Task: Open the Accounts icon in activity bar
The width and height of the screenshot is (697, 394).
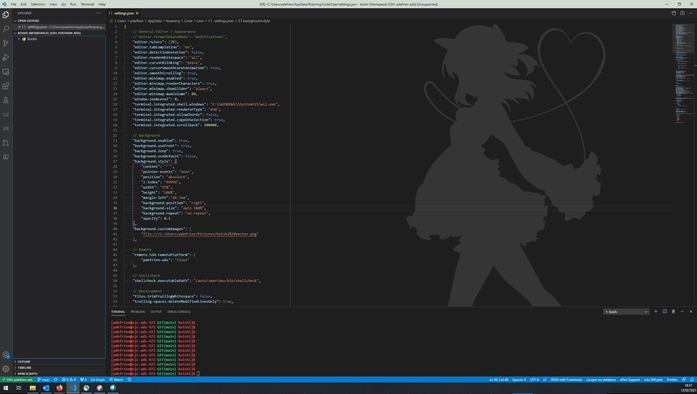Action: (6, 354)
